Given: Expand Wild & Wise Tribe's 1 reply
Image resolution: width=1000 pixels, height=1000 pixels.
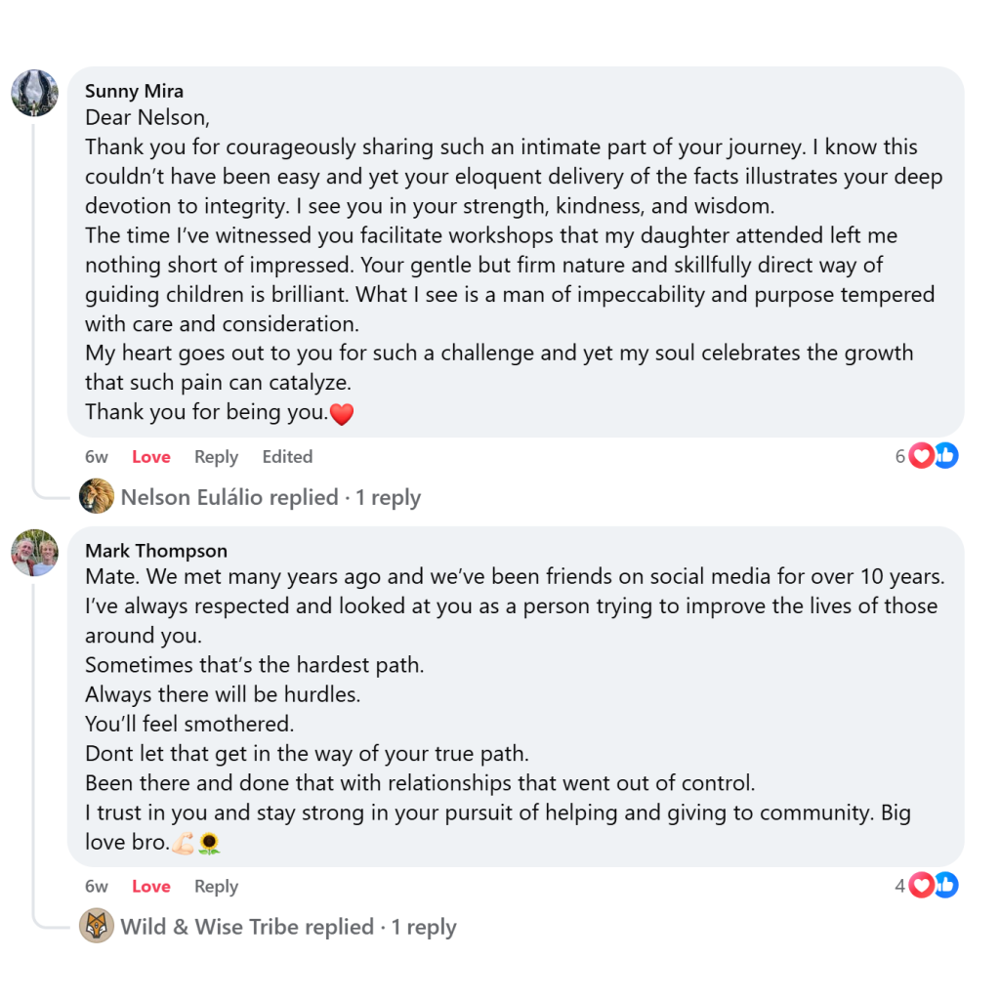Looking at the screenshot, I should point(288,927).
